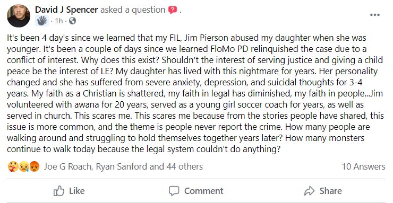
Task: Click the Comment button label
Action: pyautogui.click(x=203, y=191)
